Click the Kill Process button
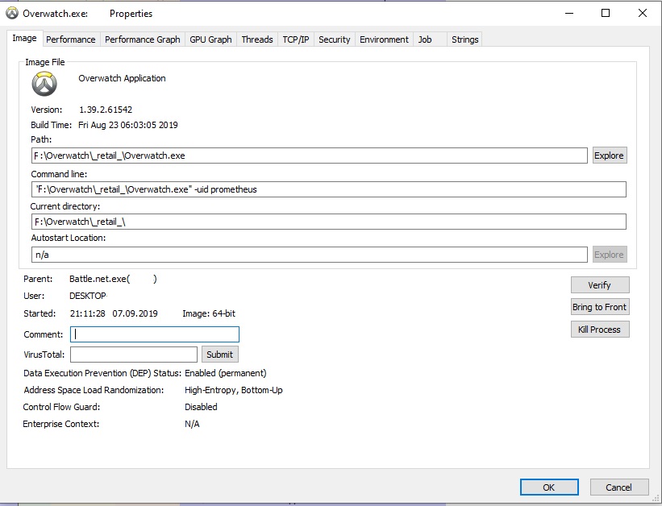662x506 pixels. tap(600, 330)
